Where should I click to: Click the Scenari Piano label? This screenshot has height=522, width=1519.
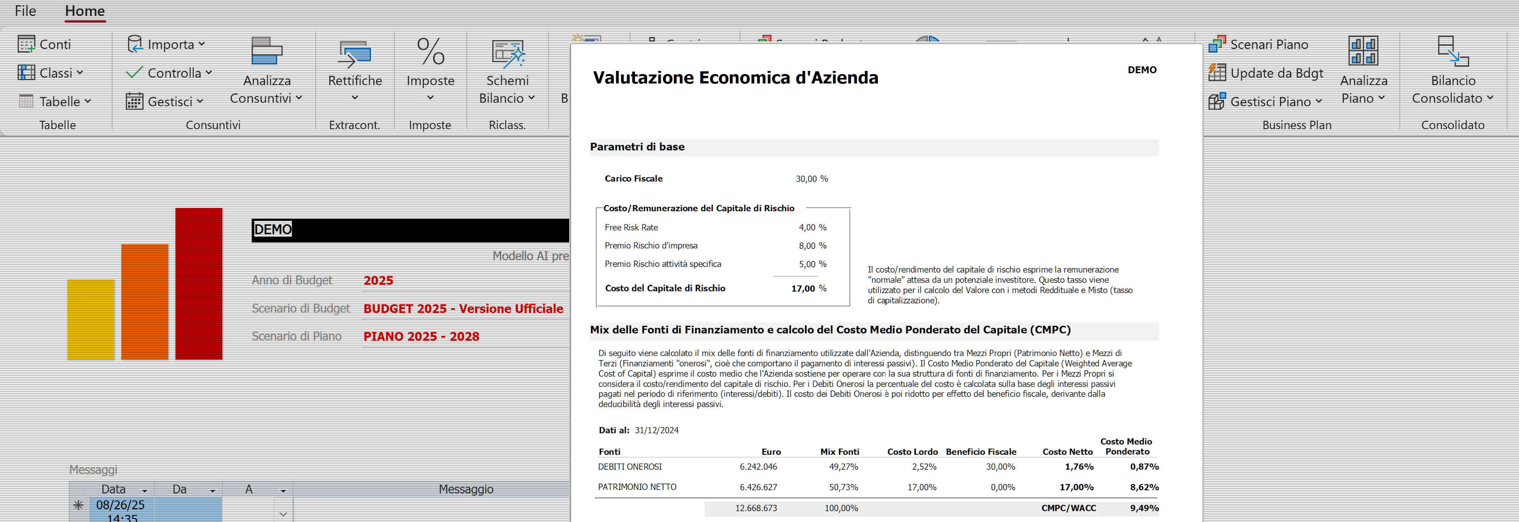pos(1269,44)
